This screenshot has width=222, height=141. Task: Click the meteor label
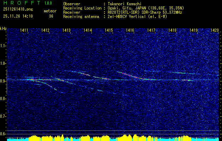pyautogui.click(x=50, y=11)
